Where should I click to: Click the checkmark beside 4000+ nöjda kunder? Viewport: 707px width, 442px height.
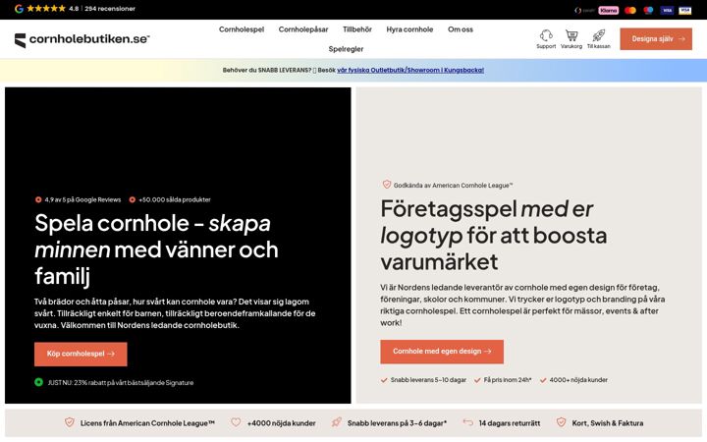[543, 380]
